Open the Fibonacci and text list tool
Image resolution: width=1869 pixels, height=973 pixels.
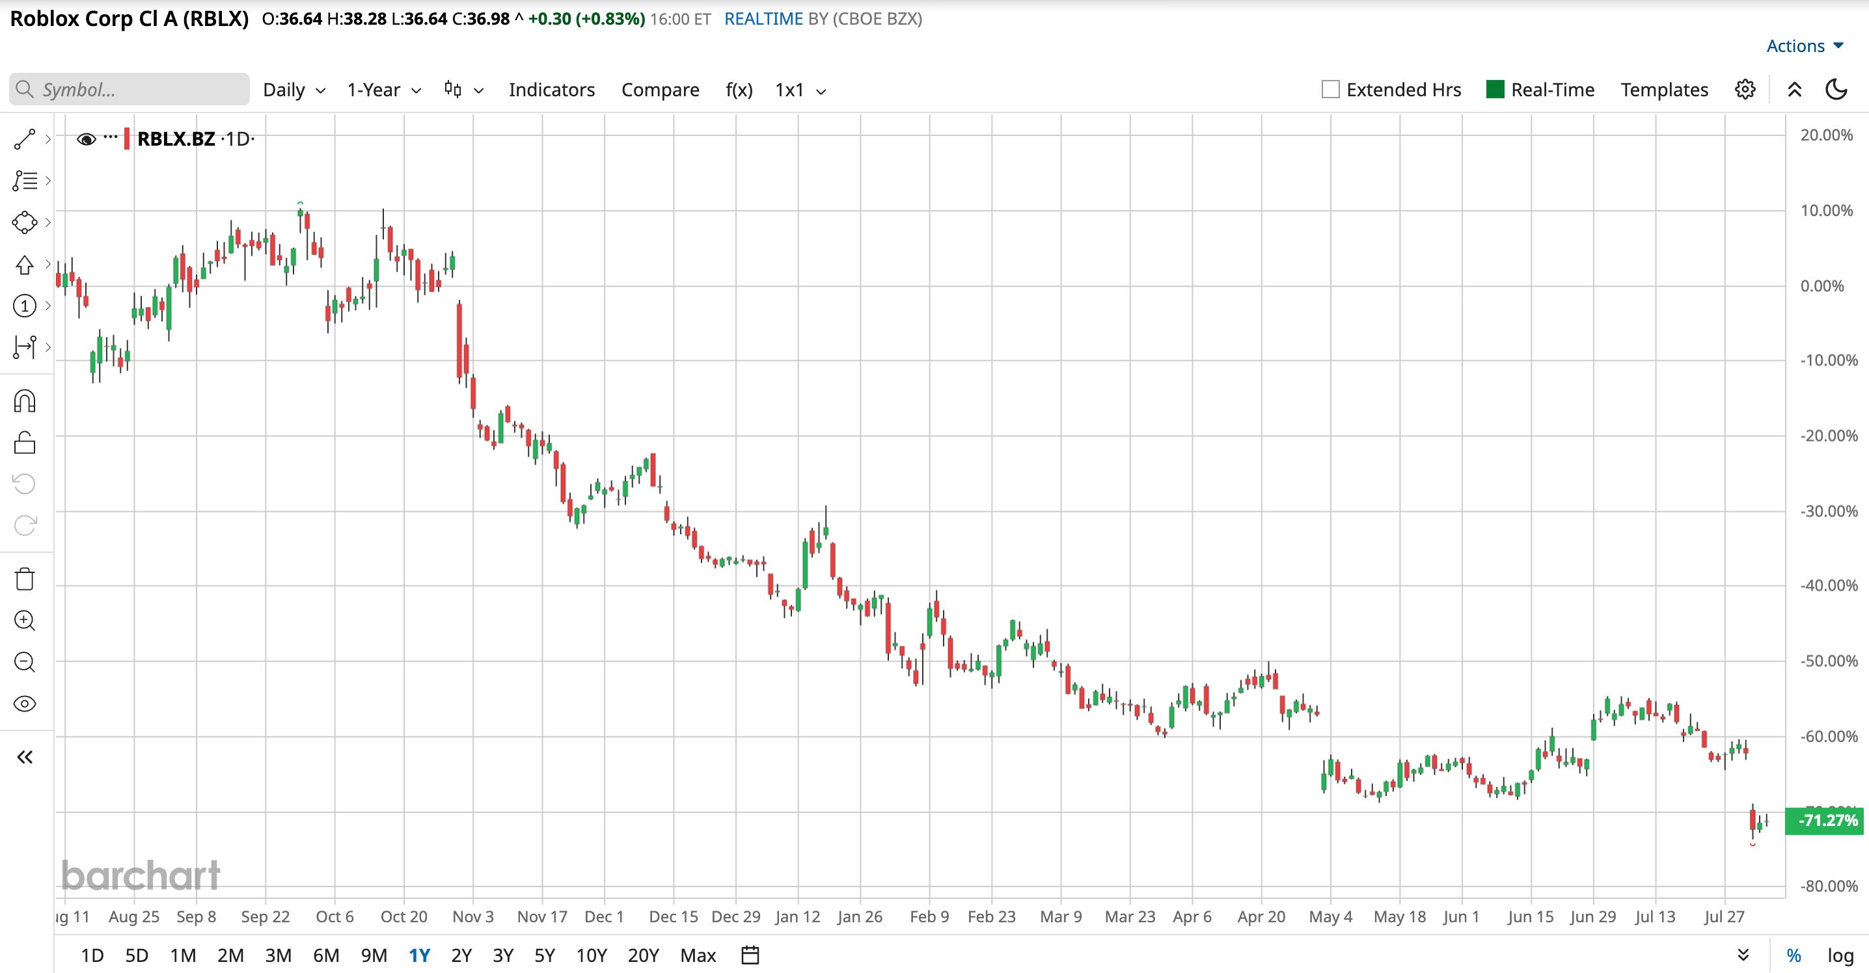click(x=25, y=181)
